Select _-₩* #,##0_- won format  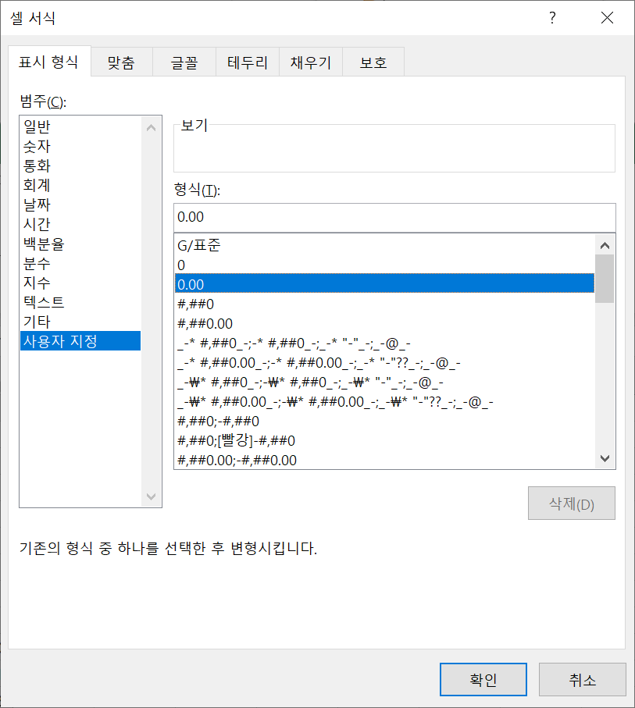tap(384, 382)
